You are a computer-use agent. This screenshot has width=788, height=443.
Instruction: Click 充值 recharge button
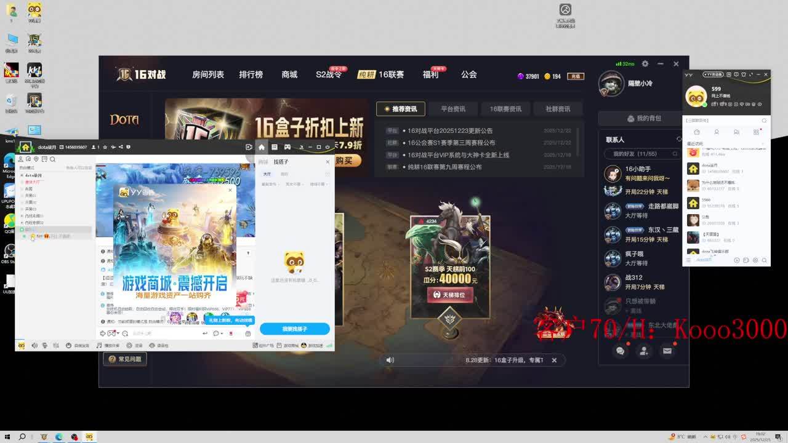[x=576, y=76]
